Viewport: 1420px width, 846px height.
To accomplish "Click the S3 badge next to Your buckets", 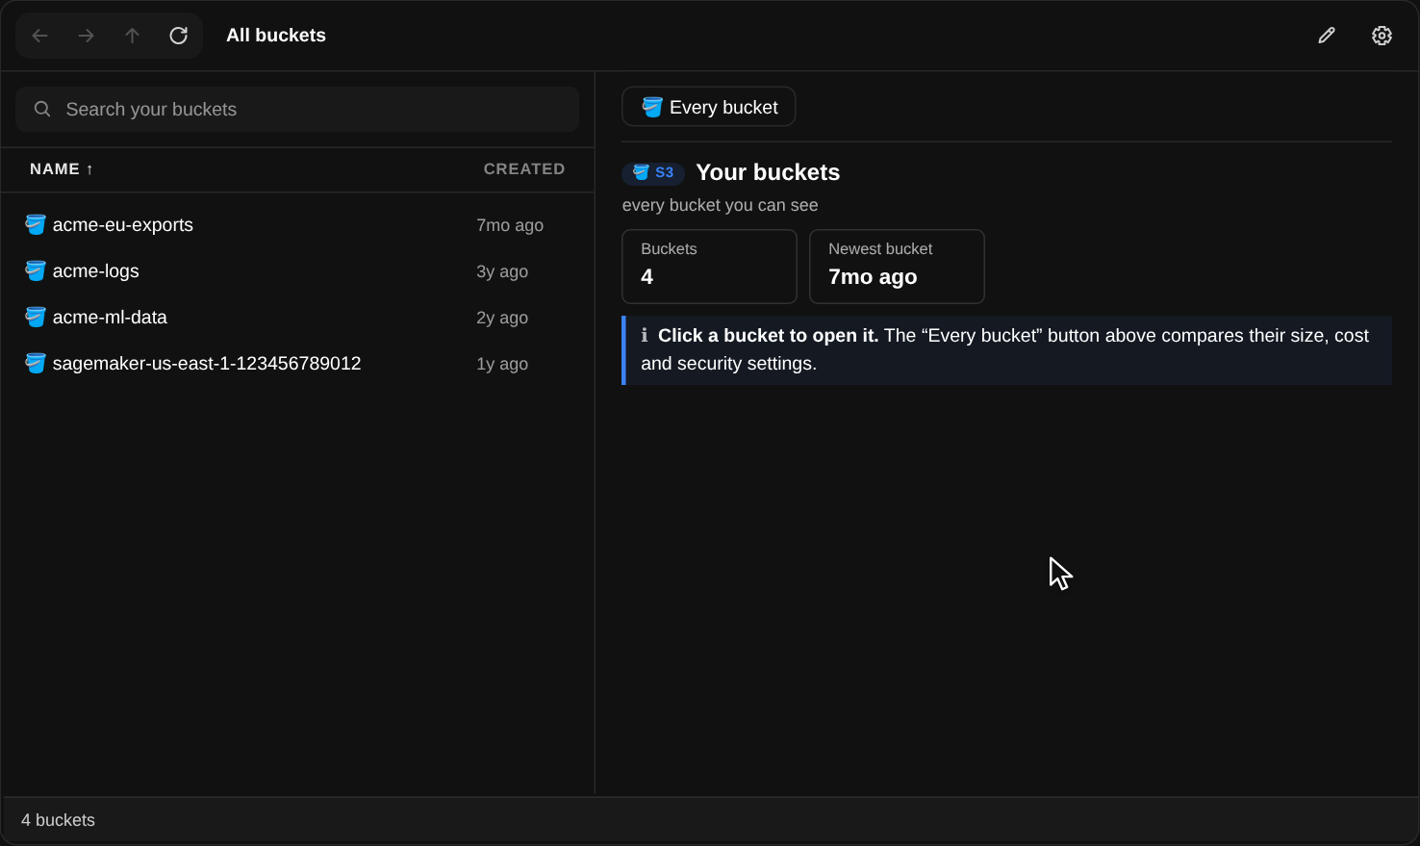I will click(653, 172).
